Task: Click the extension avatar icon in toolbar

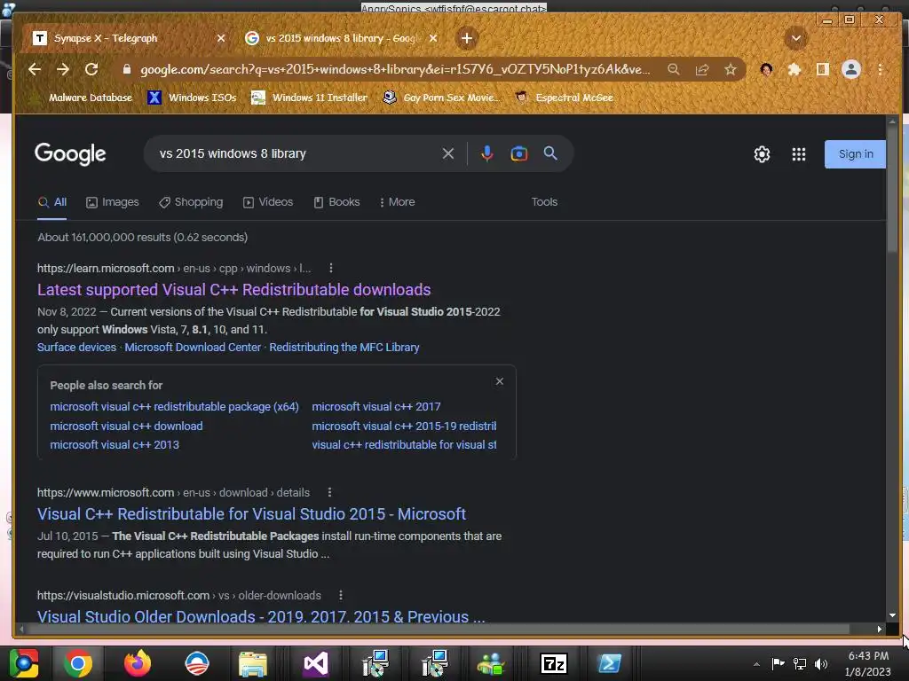Action: 766,69
